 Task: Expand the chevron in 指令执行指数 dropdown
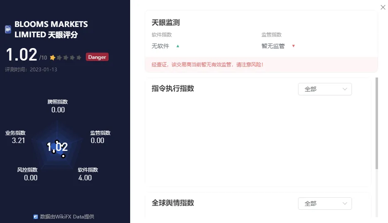coord(345,89)
